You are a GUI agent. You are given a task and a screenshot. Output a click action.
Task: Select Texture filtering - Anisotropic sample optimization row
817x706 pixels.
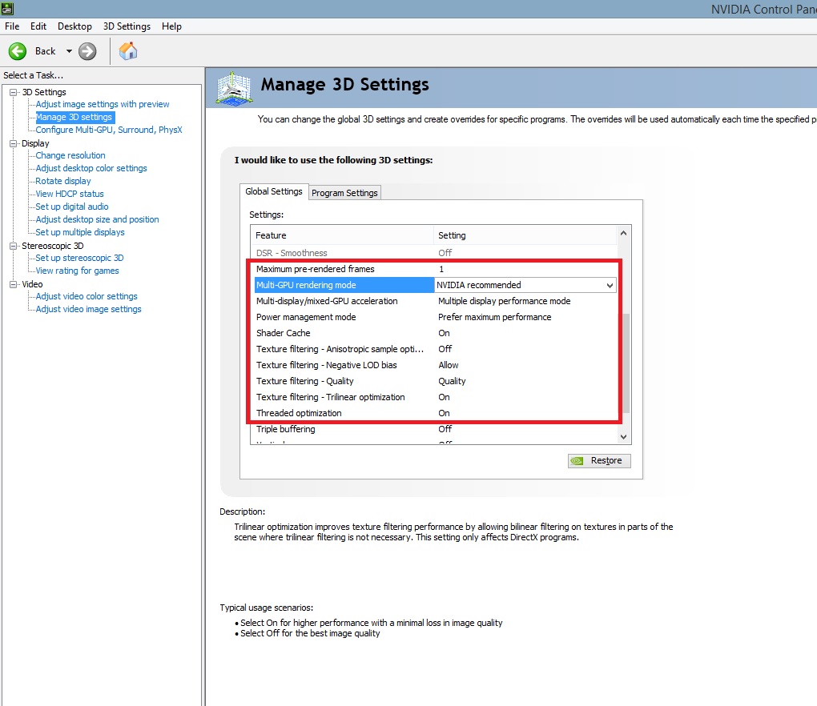pos(434,349)
